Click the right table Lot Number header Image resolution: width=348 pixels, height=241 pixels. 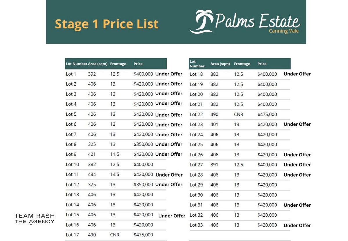tap(197, 64)
